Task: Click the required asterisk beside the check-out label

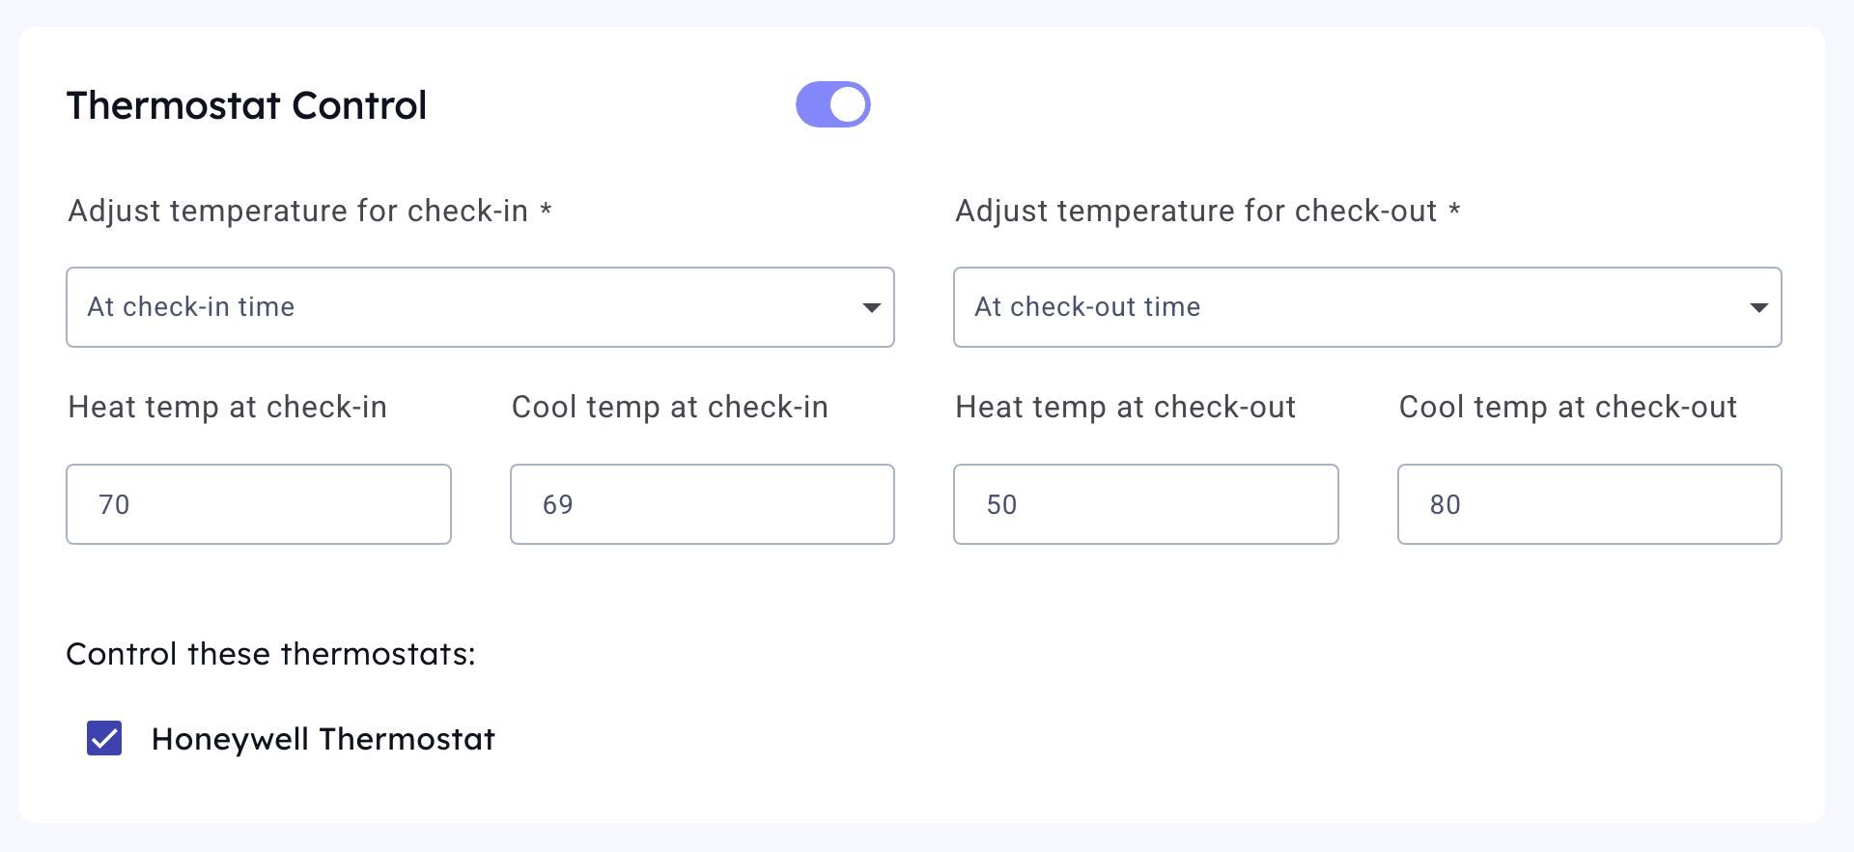Action: point(1454,210)
